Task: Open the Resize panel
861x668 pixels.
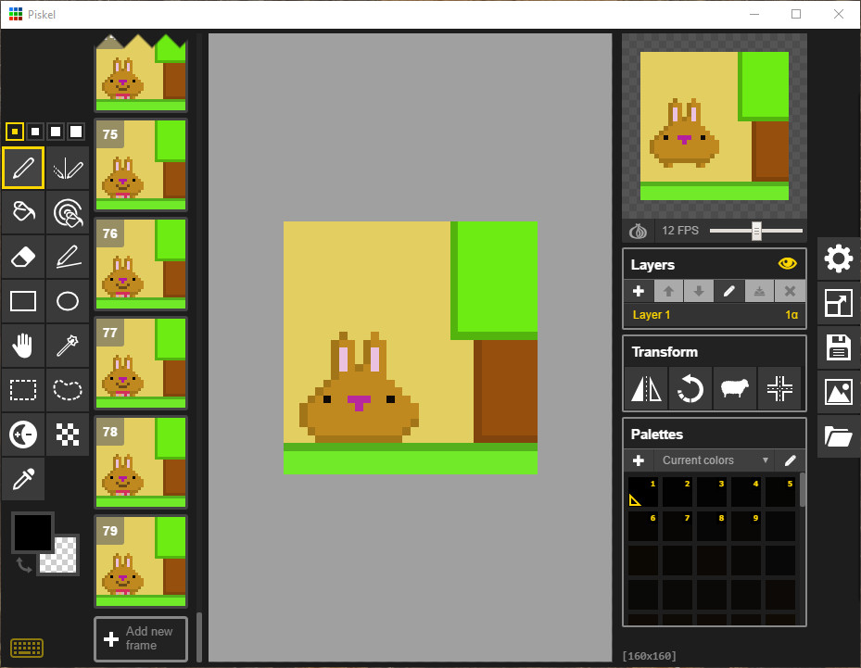Action: coord(839,304)
